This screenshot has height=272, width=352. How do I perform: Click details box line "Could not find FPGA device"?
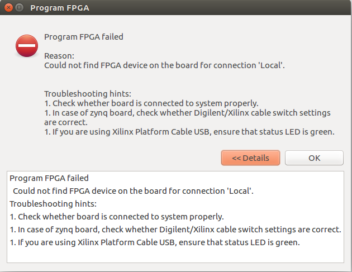(x=133, y=191)
